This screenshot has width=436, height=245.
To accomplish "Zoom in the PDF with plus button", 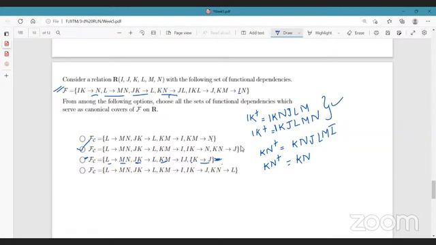I will coord(131,33).
